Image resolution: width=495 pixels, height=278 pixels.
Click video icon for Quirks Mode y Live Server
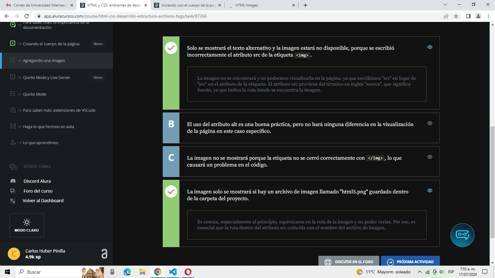point(13,77)
